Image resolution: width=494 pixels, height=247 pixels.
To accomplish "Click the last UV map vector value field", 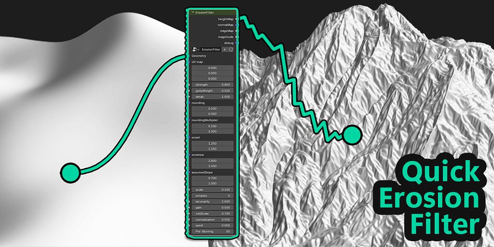I will click(213, 79).
